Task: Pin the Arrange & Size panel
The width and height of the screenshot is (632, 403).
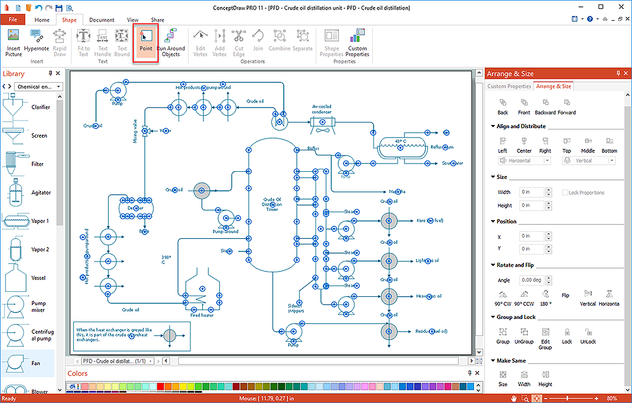Action: tap(617, 74)
